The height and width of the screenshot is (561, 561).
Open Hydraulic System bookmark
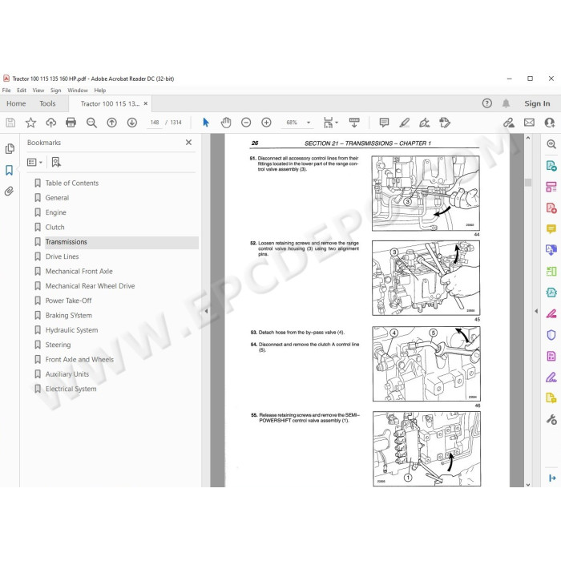pyautogui.click(x=71, y=330)
